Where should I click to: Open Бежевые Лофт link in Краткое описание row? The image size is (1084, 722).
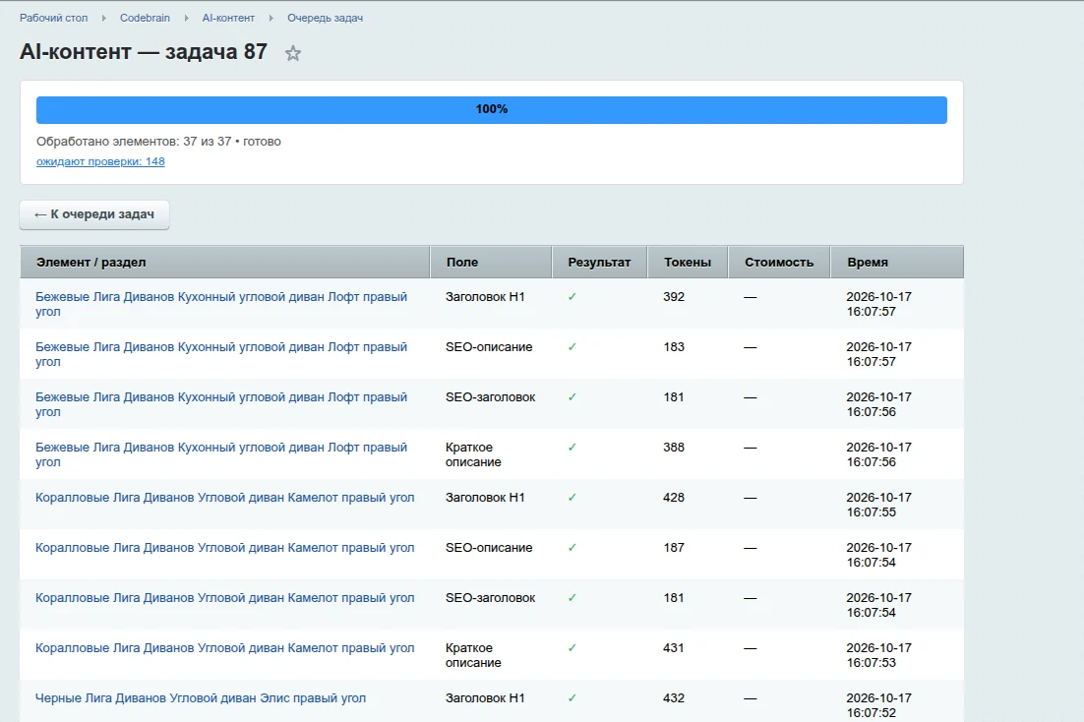point(221,454)
